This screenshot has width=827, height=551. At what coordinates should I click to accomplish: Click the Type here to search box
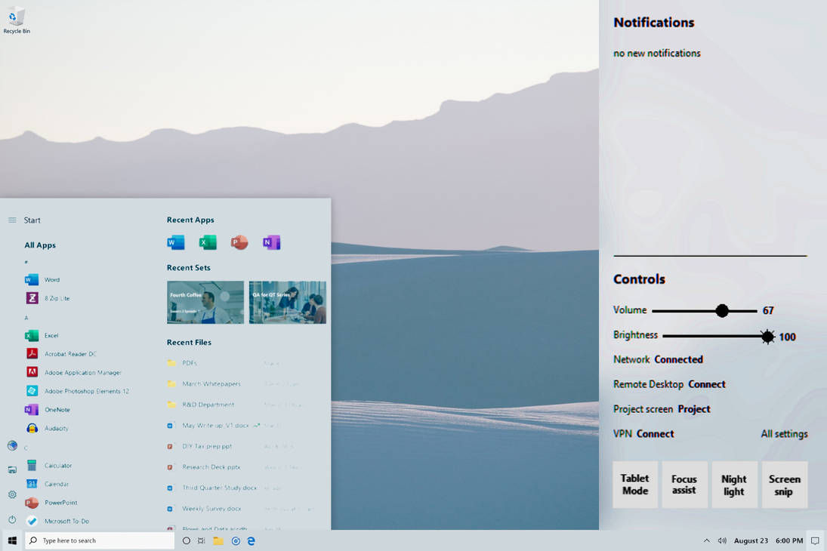pyautogui.click(x=100, y=540)
